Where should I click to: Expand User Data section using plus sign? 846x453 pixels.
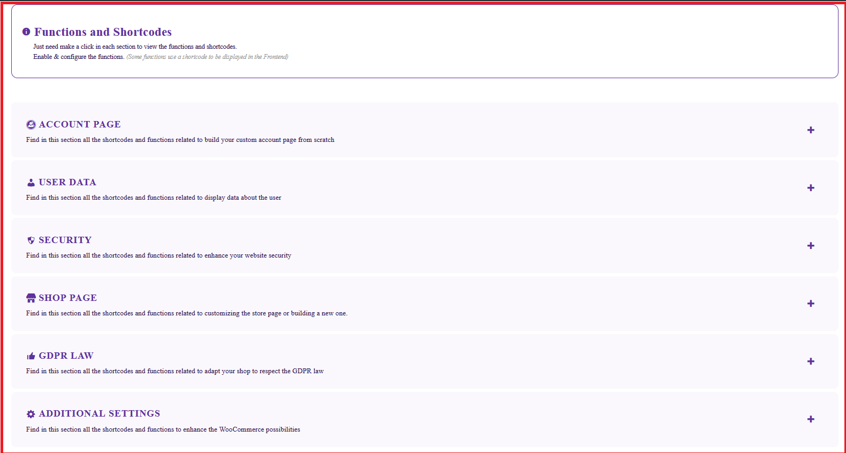[811, 188]
